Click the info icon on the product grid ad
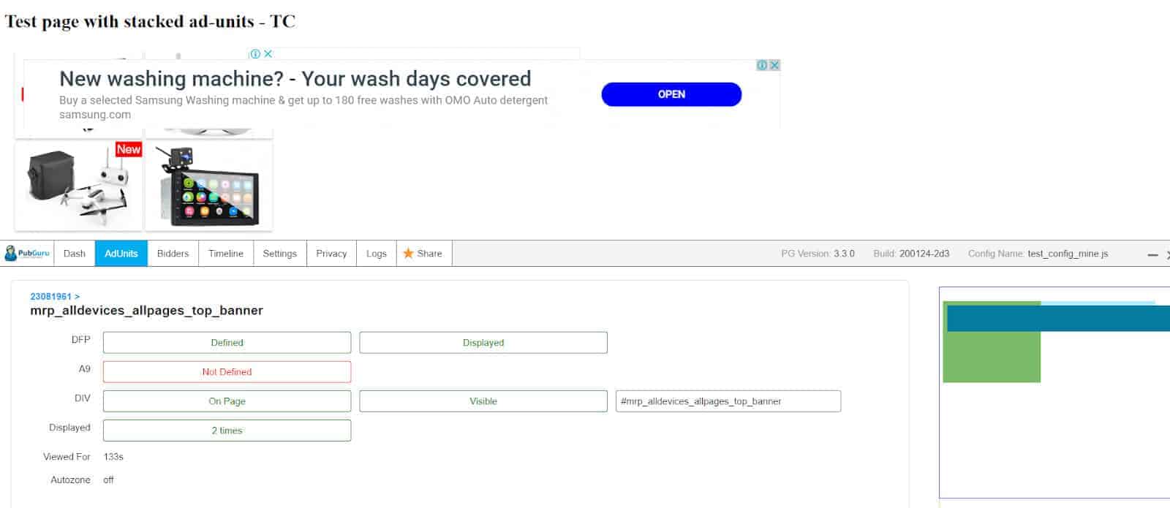This screenshot has width=1170, height=508. pyautogui.click(x=255, y=53)
